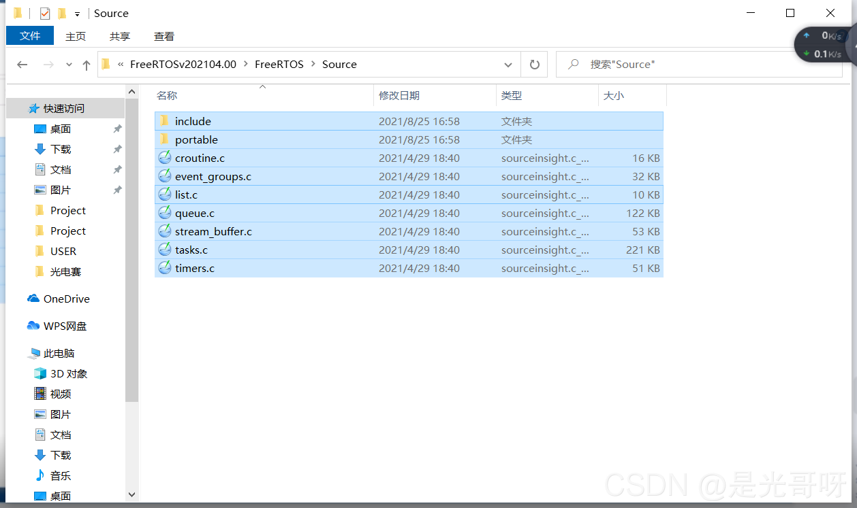Image resolution: width=857 pixels, height=508 pixels.
Task: Open 下载 under 此电脑
Action: point(61,455)
